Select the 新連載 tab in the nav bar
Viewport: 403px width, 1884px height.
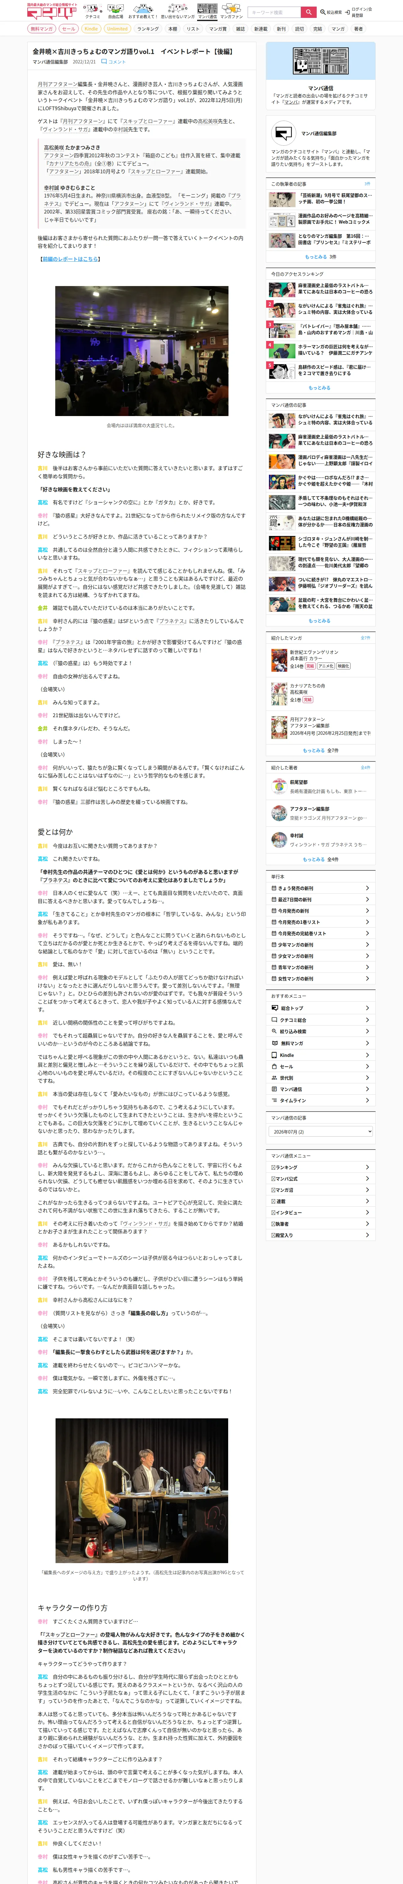pos(261,29)
